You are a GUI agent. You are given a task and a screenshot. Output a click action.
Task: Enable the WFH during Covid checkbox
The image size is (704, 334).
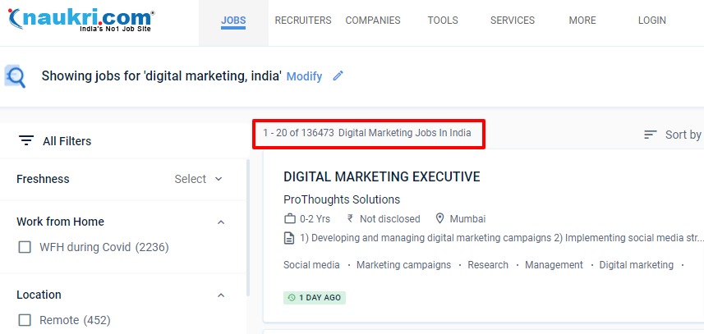coord(25,247)
